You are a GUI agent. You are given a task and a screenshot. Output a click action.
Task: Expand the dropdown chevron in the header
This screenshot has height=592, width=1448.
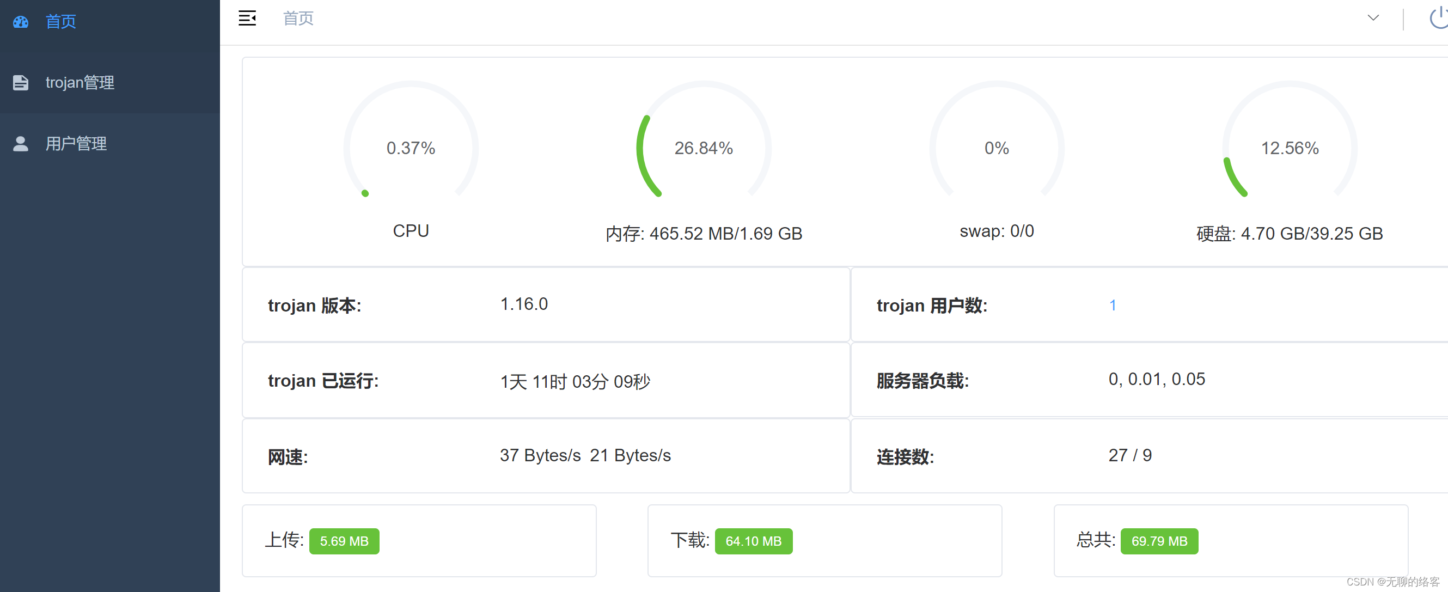[1373, 18]
